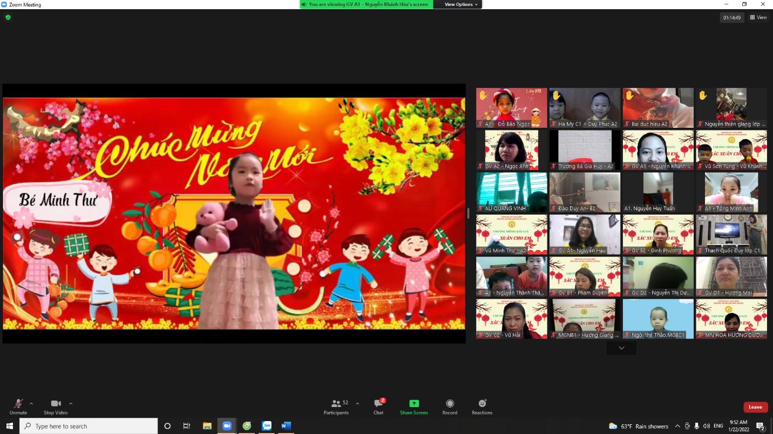
Task: Click the green encryption shield icon
Action: pos(8,17)
